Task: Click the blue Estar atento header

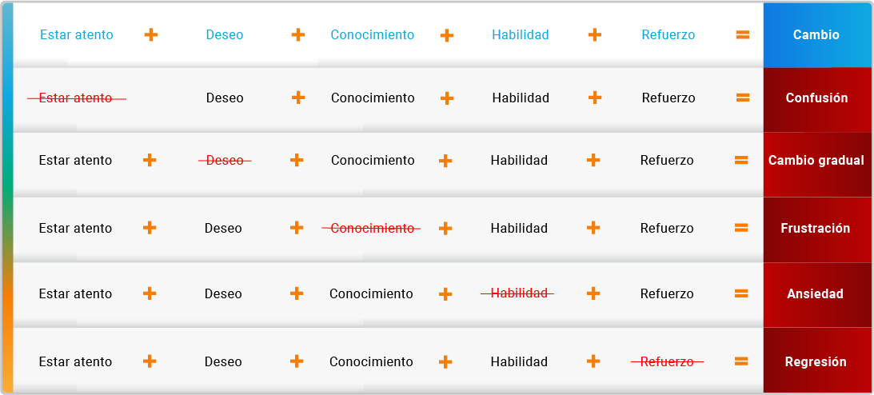Action: 76,34
